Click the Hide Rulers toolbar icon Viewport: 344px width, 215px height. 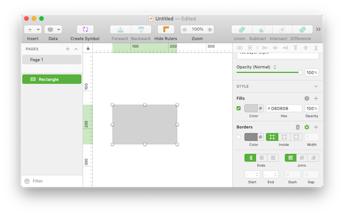165,30
